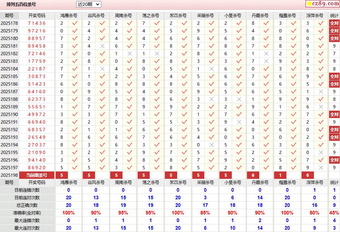340x232 pixels.
Task: Click the X mark for 小旻杀号 in row 2025191
Action: (x=239, y=122)
